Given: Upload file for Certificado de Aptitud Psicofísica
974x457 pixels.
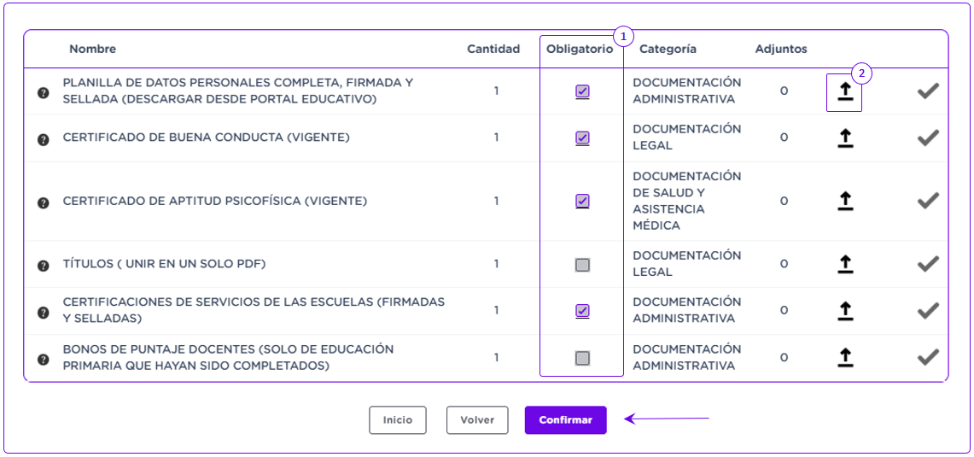Looking at the screenshot, I should [x=844, y=201].
